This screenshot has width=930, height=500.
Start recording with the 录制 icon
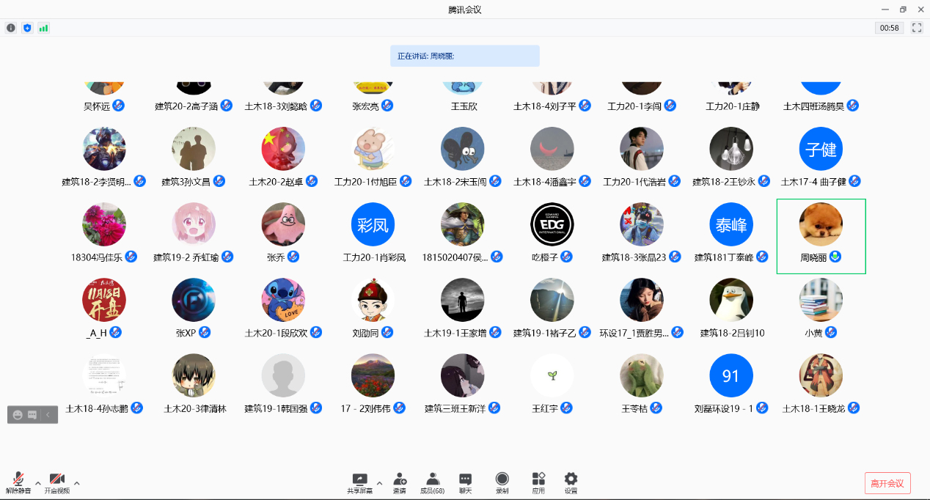[x=502, y=482]
